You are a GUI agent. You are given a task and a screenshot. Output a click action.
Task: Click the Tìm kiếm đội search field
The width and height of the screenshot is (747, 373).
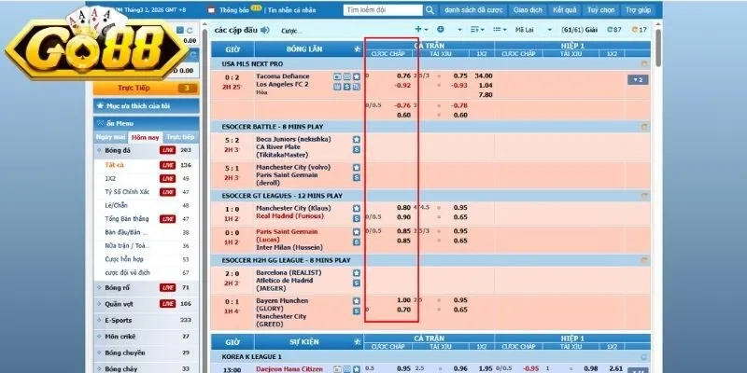coord(383,10)
